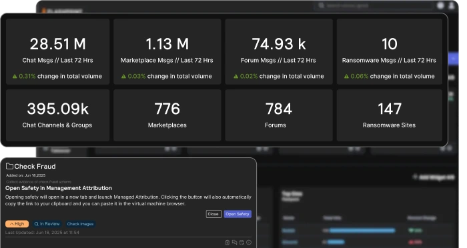Click the Check Images tag
This screenshot has height=248, width=467.
point(80,224)
